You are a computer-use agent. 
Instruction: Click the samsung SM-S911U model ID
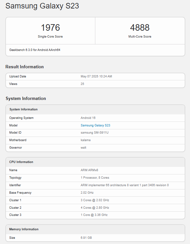tap(95, 133)
